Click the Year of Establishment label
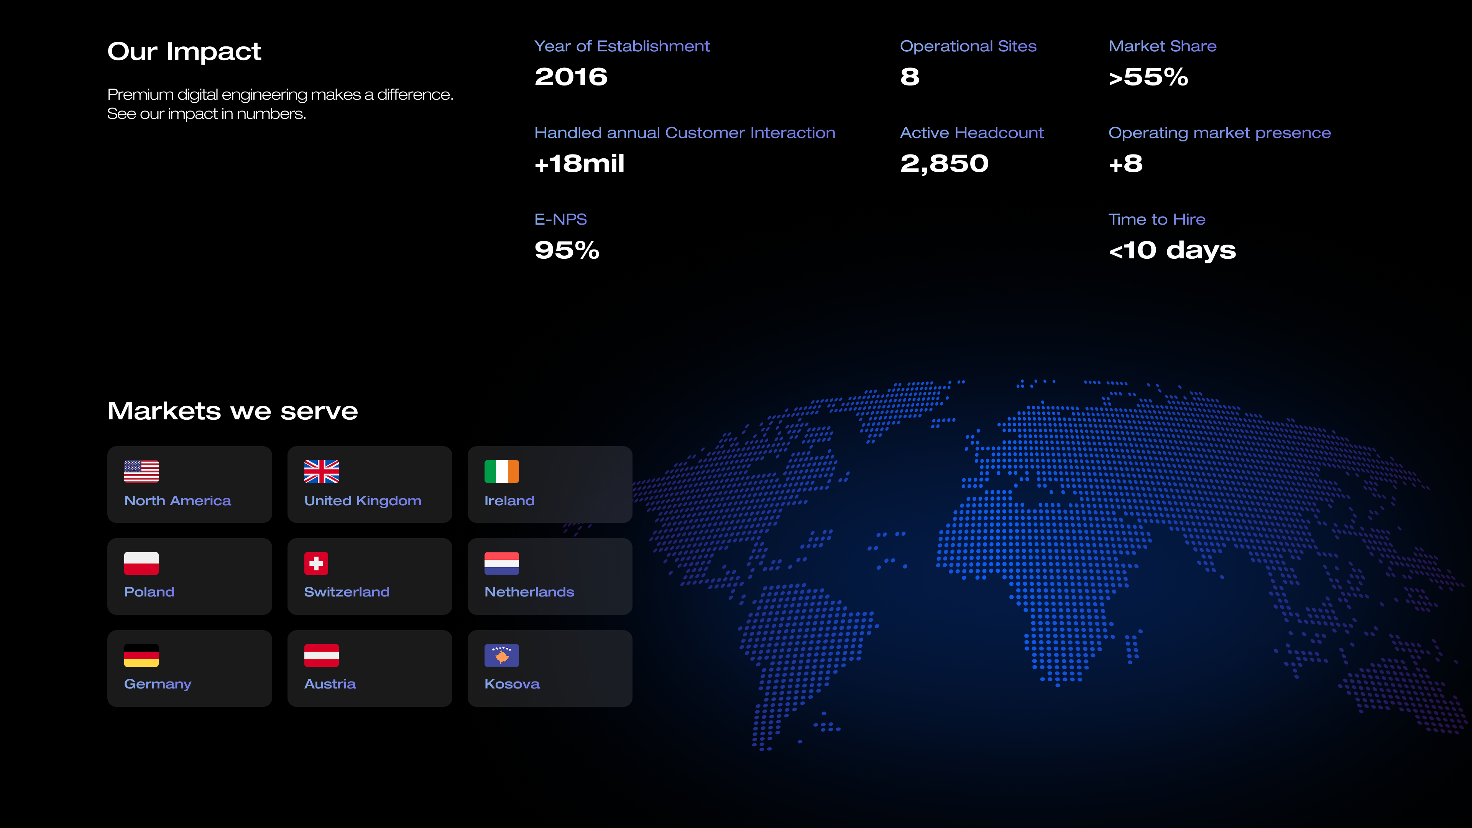The image size is (1472, 828). point(622,46)
